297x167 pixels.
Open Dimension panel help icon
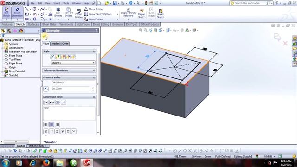(x=97, y=31)
